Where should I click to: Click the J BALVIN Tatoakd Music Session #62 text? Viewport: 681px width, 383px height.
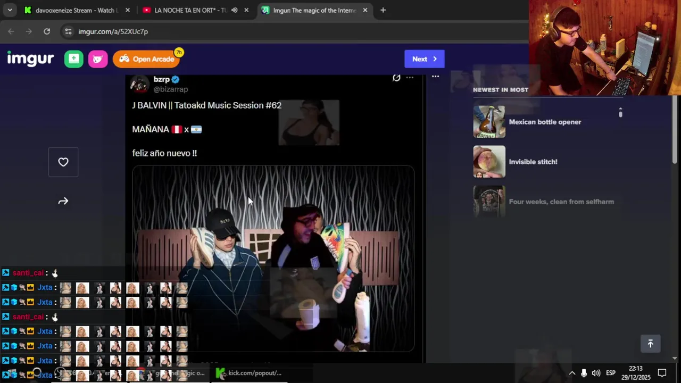tap(206, 105)
